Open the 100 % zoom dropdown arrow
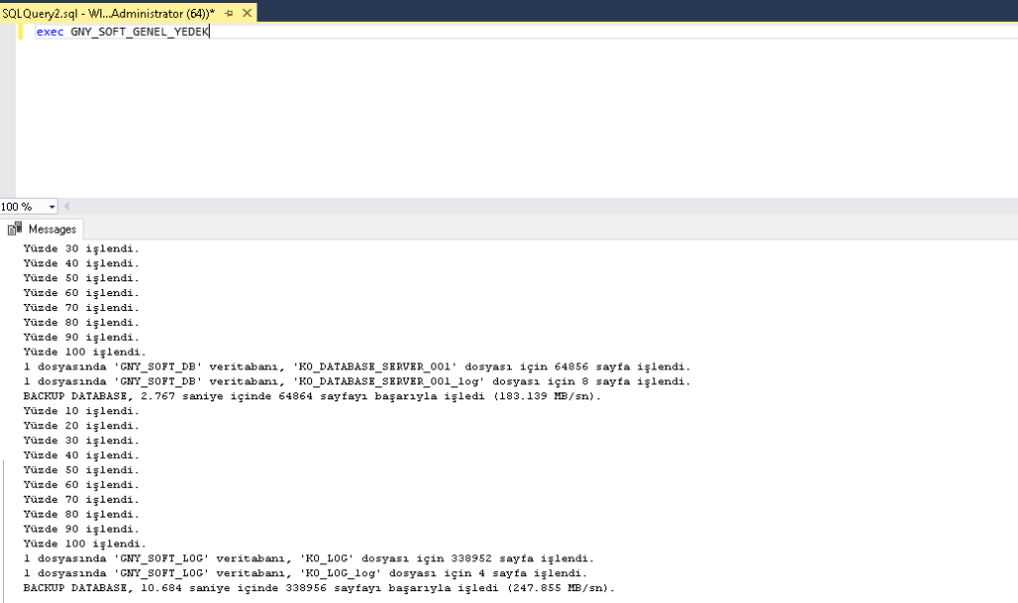Viewport: 1018px width, 603px height. coord(52,207)
